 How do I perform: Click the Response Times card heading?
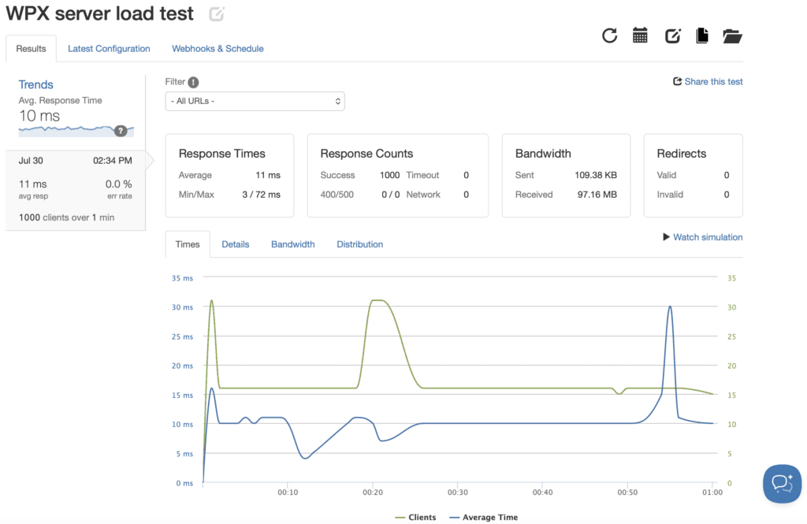[221, 154]
